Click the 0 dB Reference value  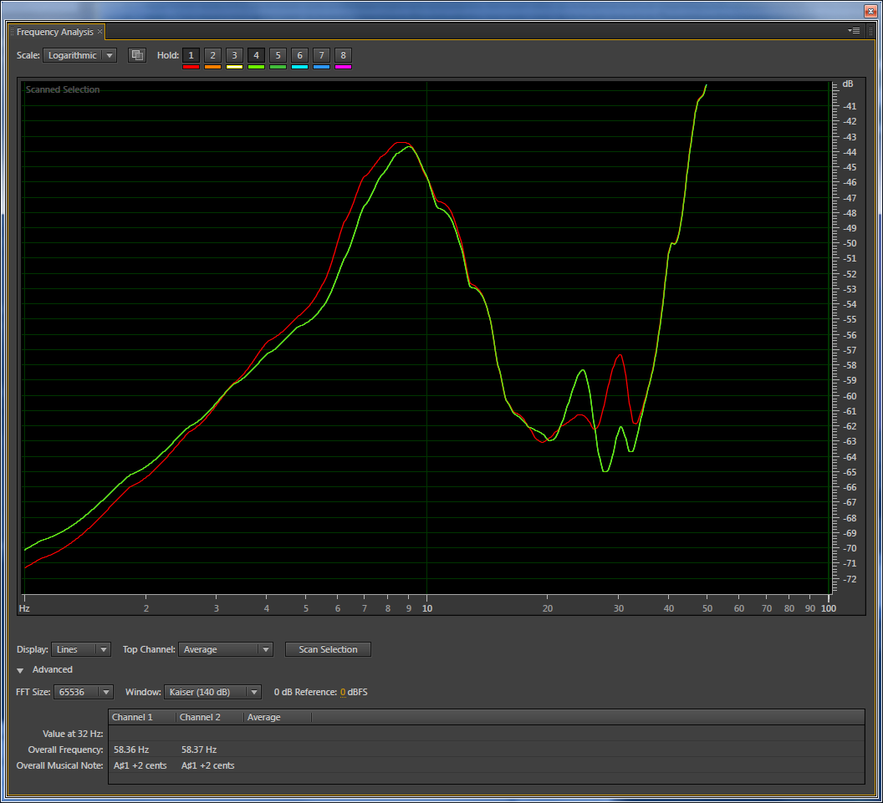pyautogui.click(x=343, y=692)
